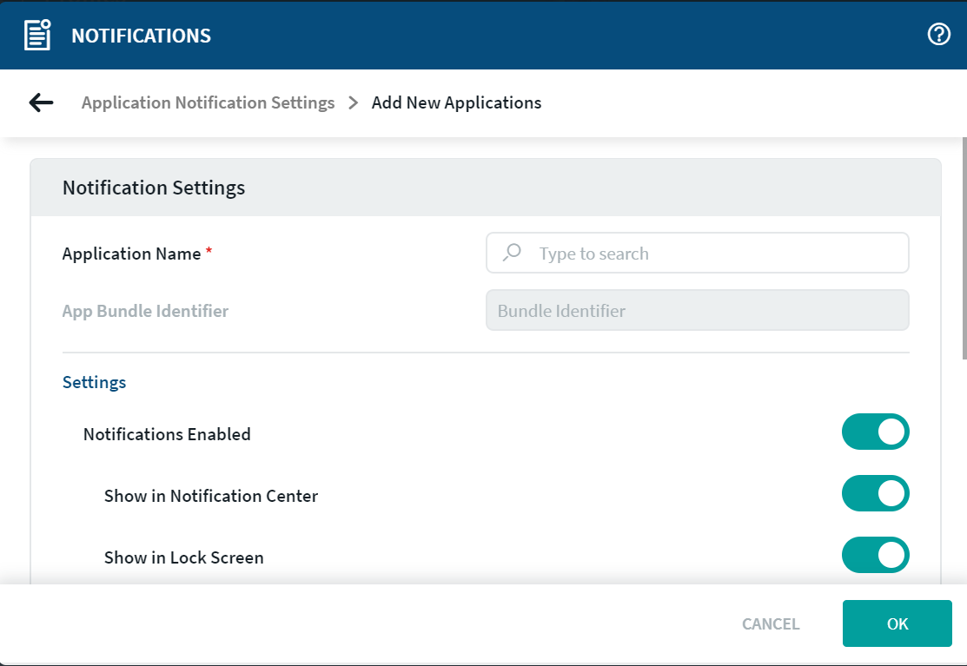Image resolution: width=967 pixels, height=666 pixels.
Task: Click the App Bundle Identifier label
Action: coord(145,311)
